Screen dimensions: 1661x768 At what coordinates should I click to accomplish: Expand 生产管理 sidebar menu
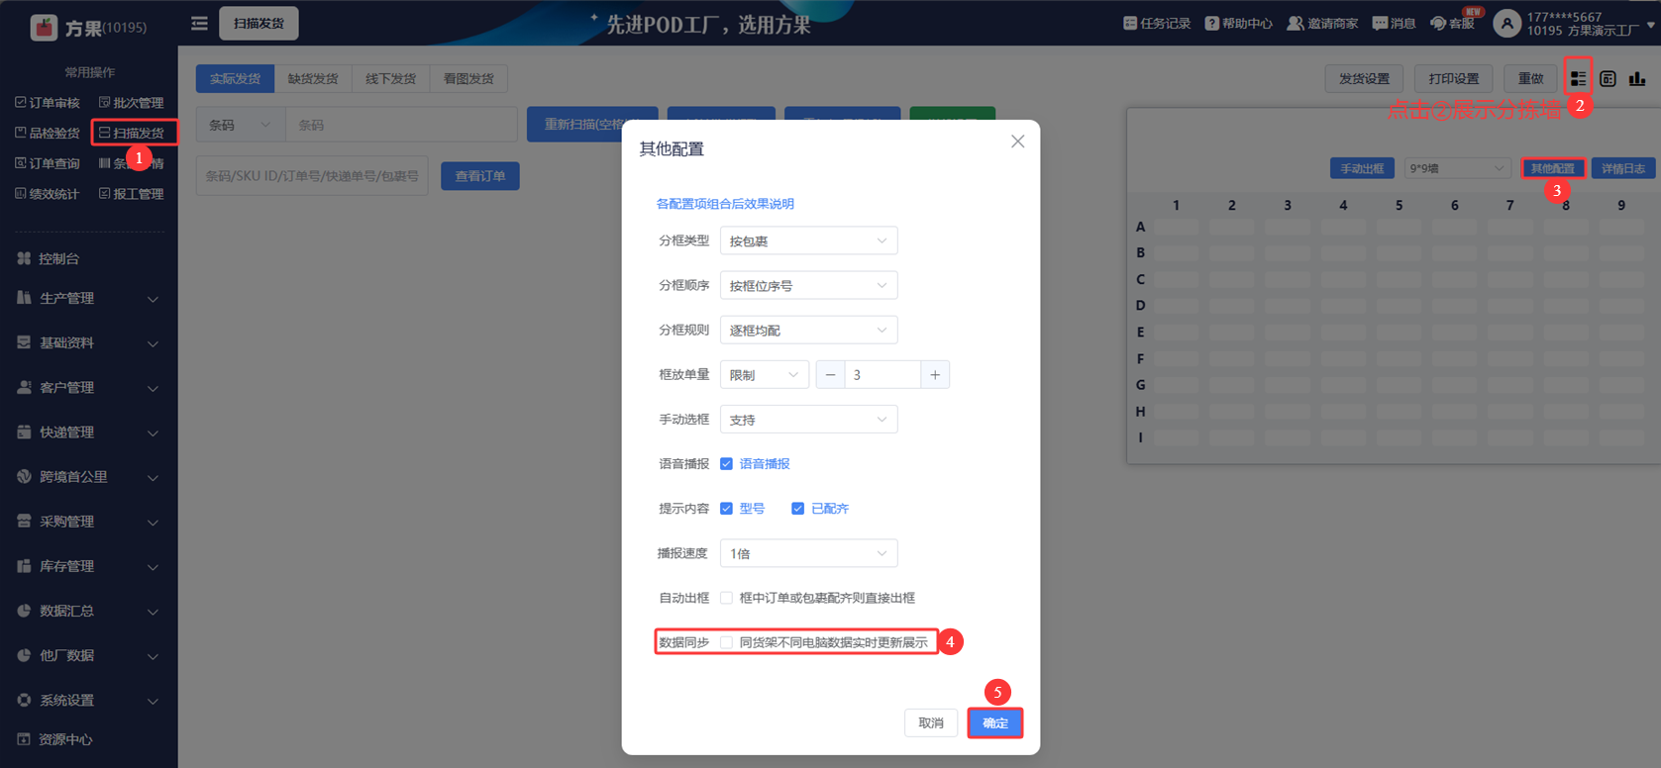(88, 298)
